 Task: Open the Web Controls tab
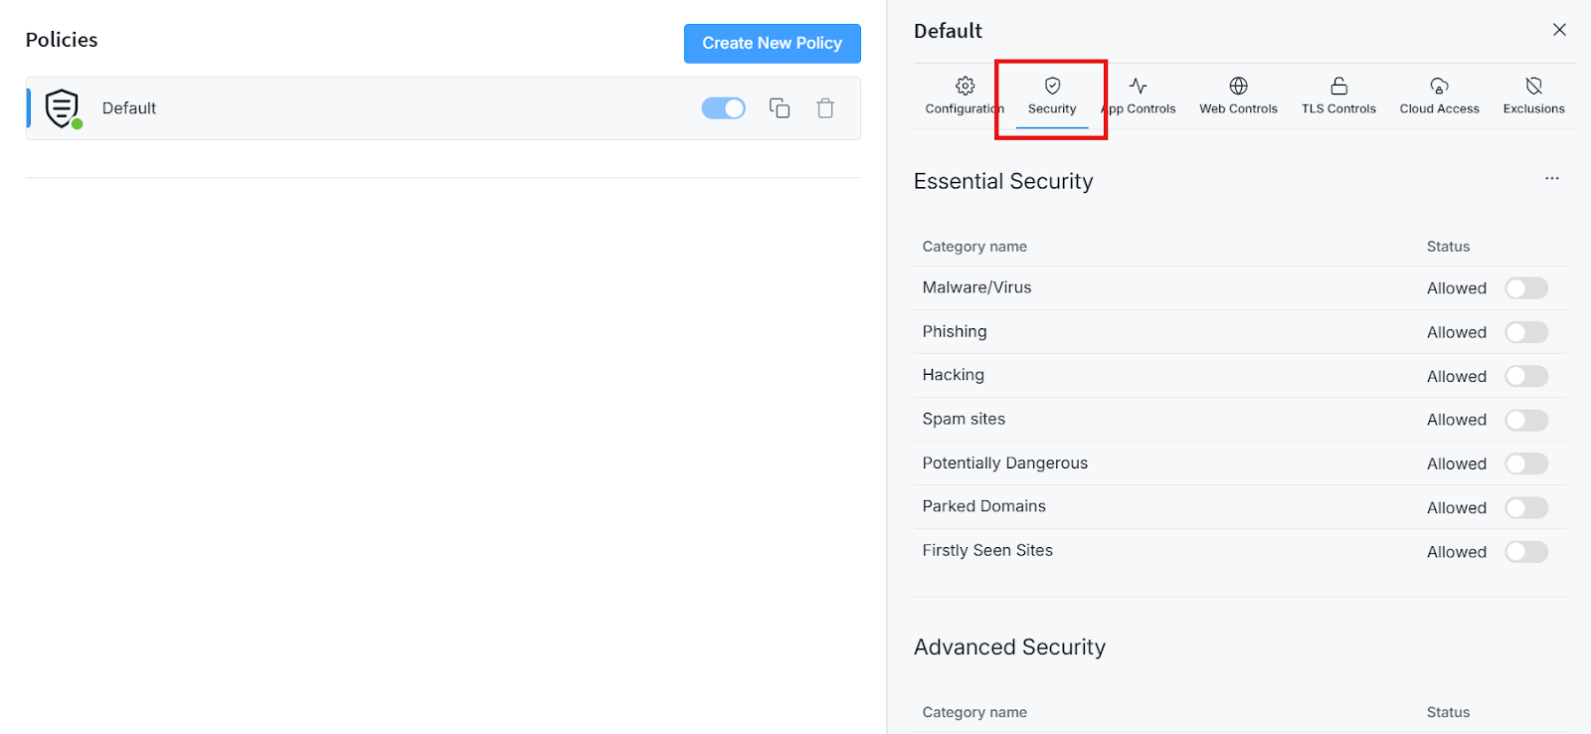(x=1238, y=95)
